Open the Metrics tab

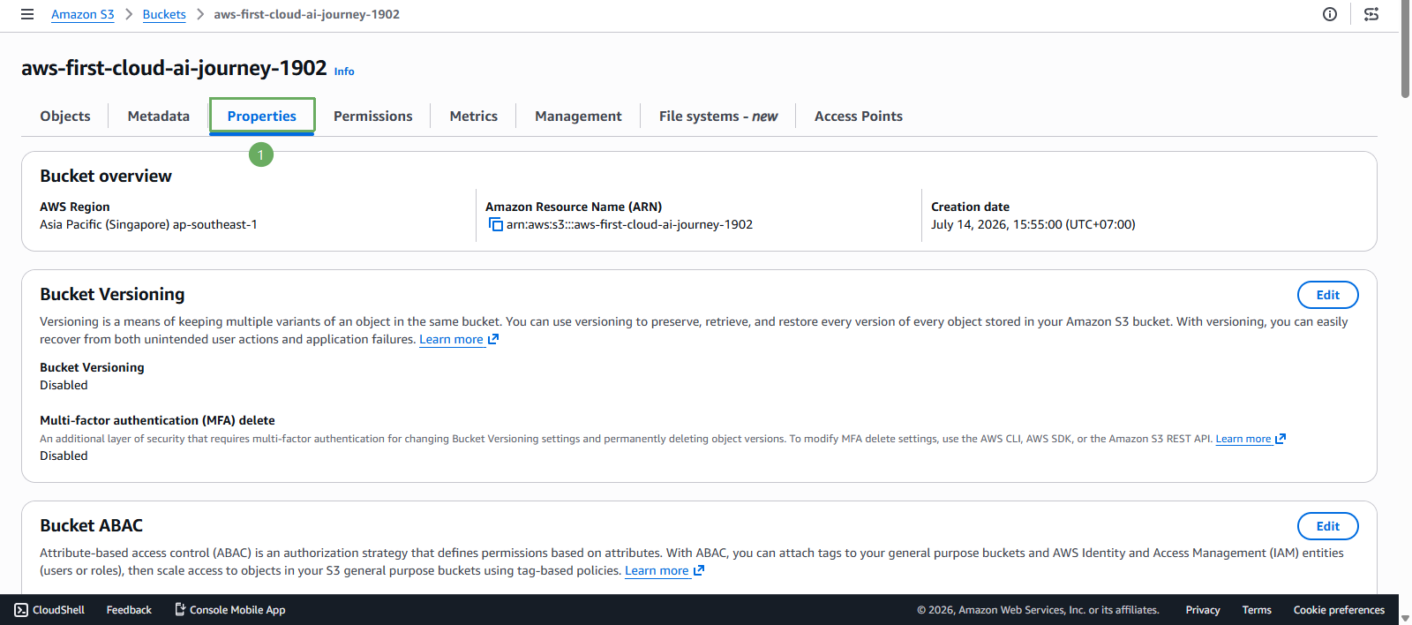[x=474, y=116]
